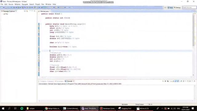The width and height of the screenshot is (197, 111).
Task: Click Remove All Terminated Launches icon
Action: [168, 81]
